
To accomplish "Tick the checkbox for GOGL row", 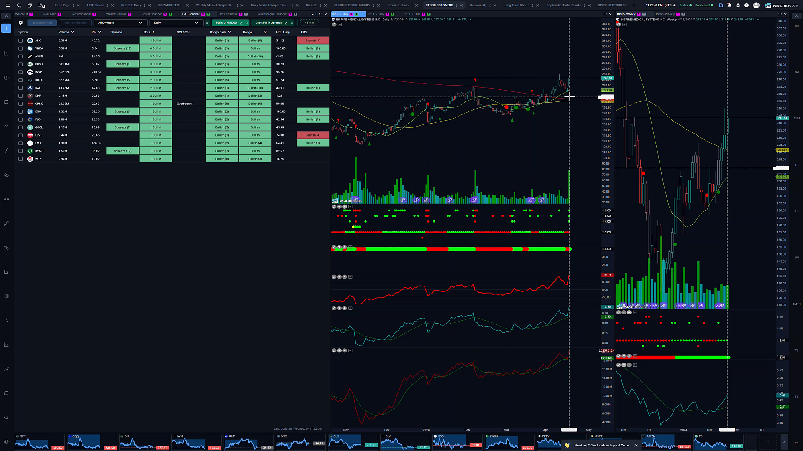I will coord(20,127).
